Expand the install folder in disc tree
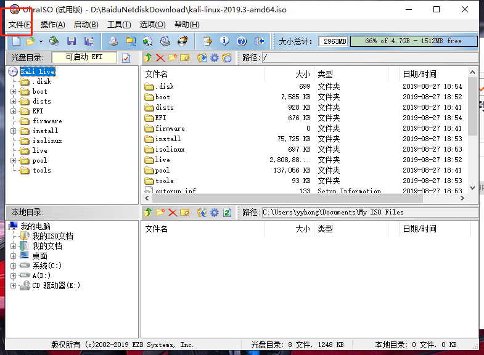484x355 pixels. tap(13, 131)
